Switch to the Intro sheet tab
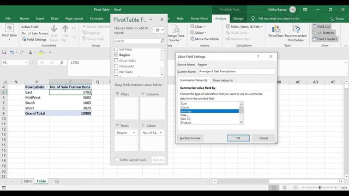349x196 pixels. [x=28, y=181]
